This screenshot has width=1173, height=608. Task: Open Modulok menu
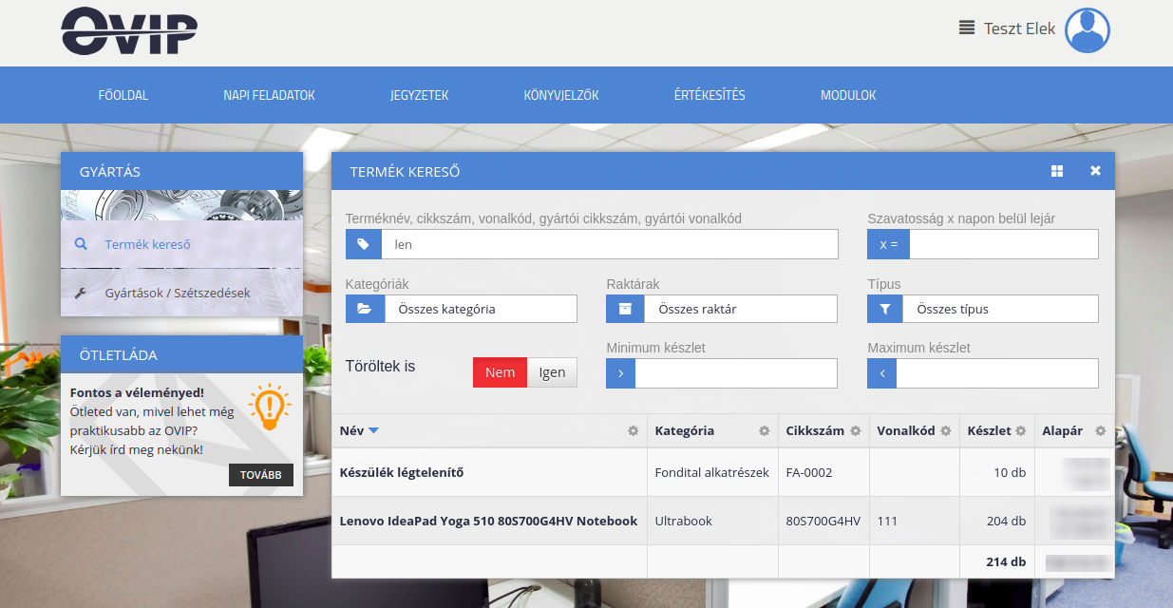pyautogui.click(x=848, y=95)
